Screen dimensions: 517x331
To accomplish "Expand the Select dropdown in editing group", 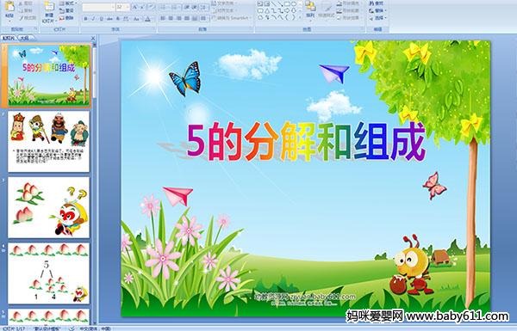I will point(377,18).
